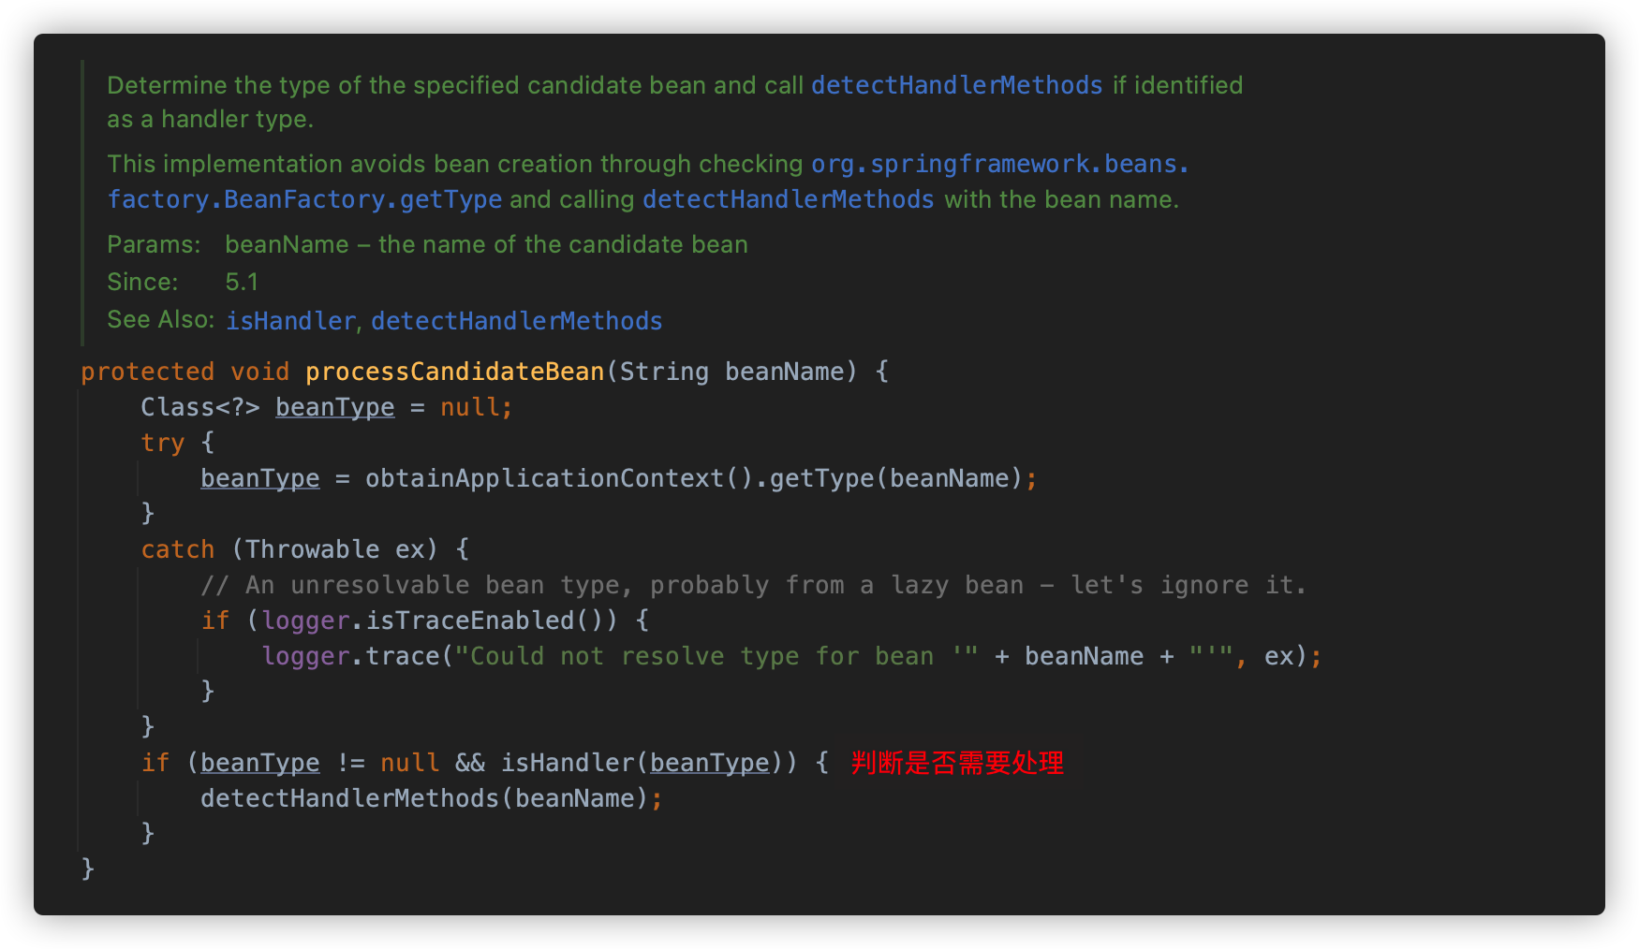The width and height of the screenshot is (1639, 949).
Task: Open the factory.BeanFactory.getType documentation link
Action: click(304, 199)
